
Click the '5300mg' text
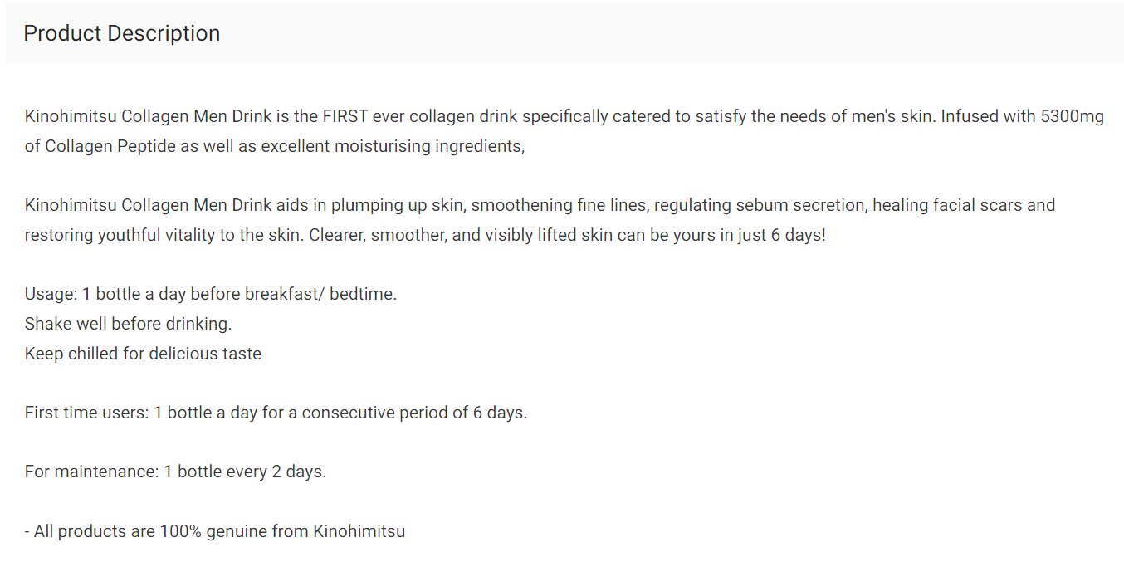[x=1072, y=116]
